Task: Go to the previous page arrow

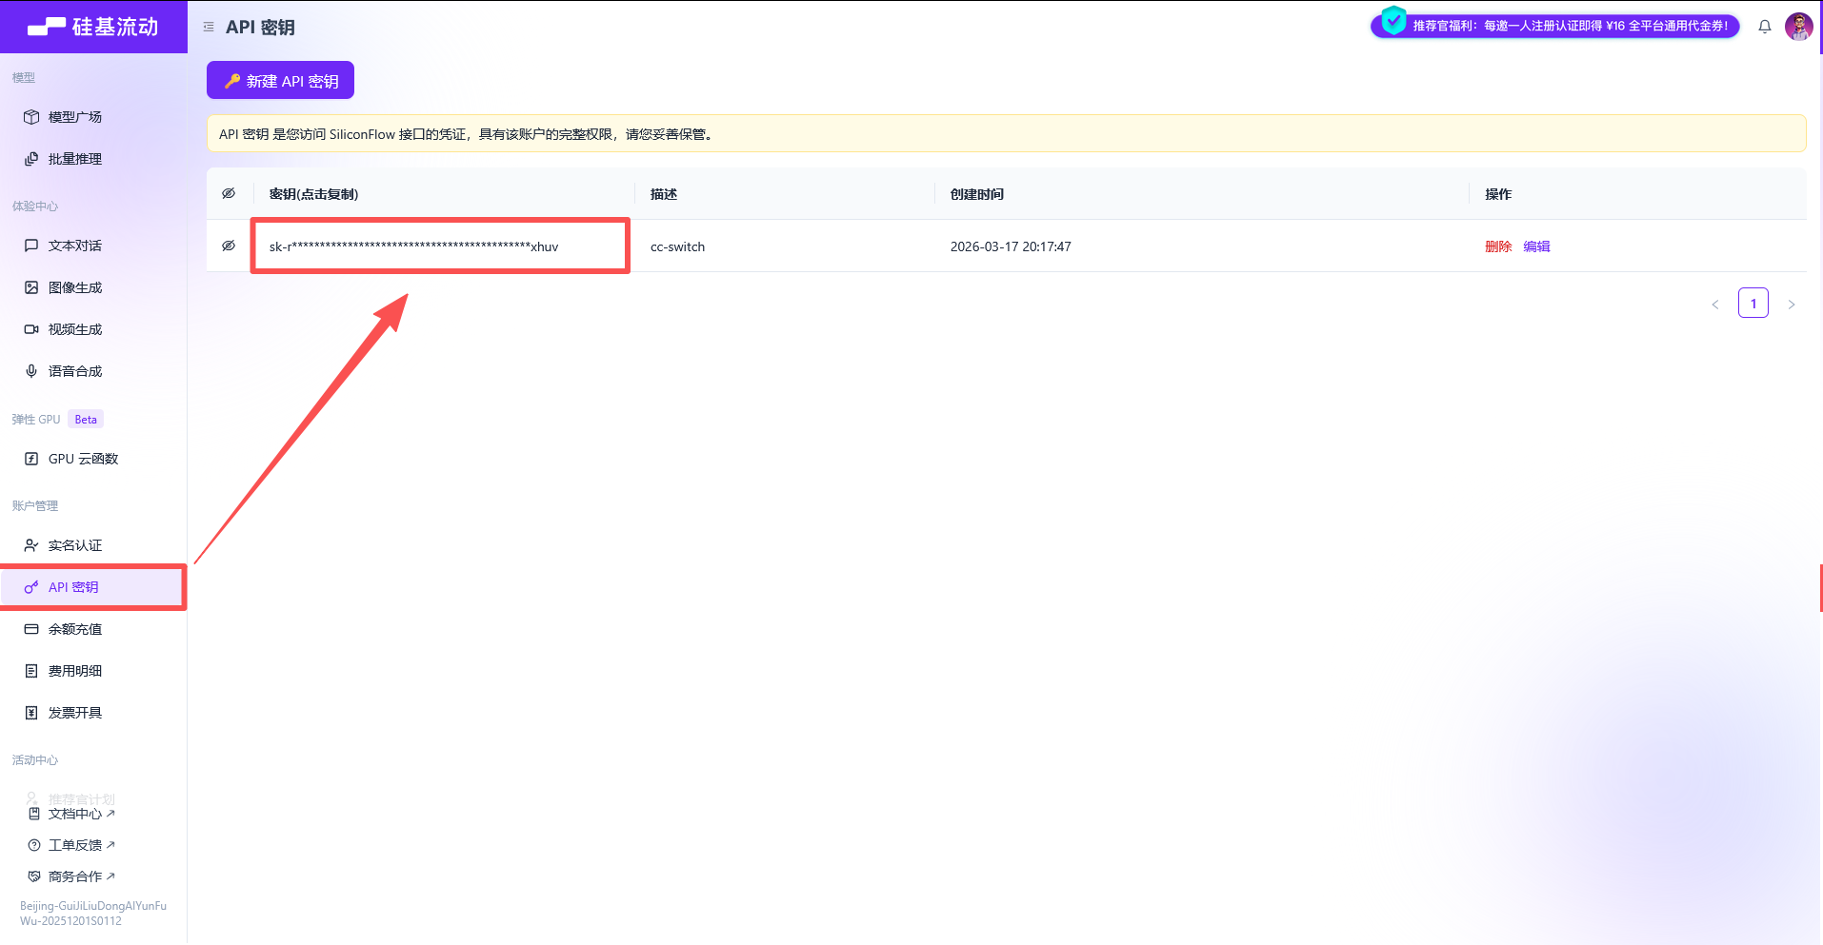Action: point(1715,305)
